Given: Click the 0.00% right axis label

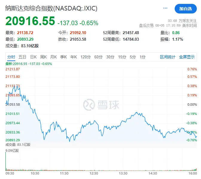Looking at the screenshot, I should [192, 104].
